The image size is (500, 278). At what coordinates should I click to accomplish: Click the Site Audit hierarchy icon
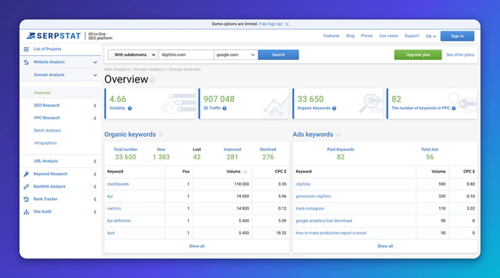[x=26, y=212]
